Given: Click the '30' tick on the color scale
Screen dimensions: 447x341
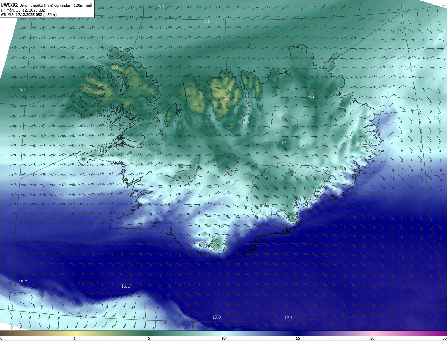Looking at the screenshot, I should [372, 339].
